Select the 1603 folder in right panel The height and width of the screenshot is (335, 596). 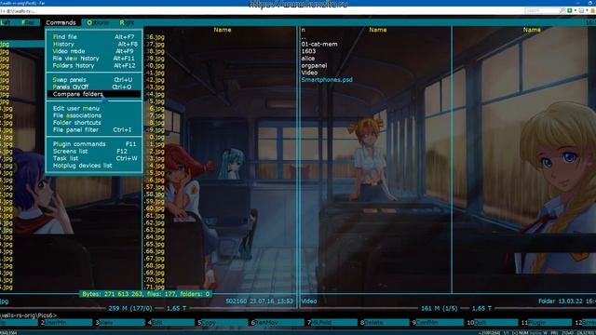pos(308,51)
